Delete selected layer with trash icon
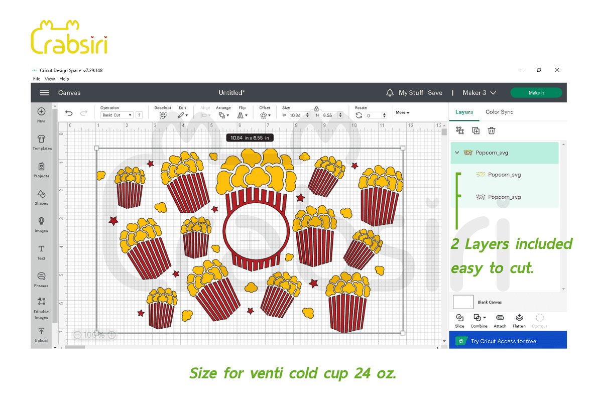This screenshot has width=593, height=410. tap(492, 130)
